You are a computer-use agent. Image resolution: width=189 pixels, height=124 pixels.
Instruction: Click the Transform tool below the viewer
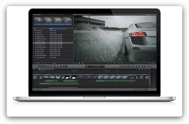click(76, 63)
